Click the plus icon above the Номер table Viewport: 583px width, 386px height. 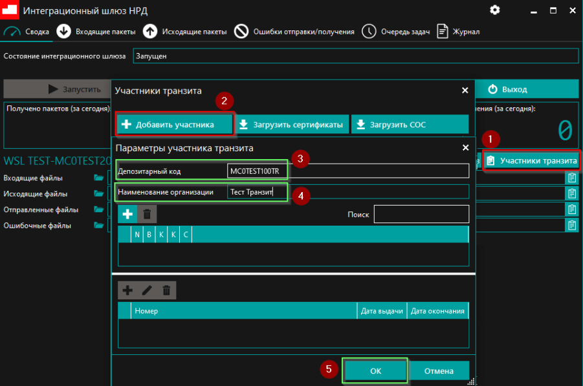coord(127,290)
